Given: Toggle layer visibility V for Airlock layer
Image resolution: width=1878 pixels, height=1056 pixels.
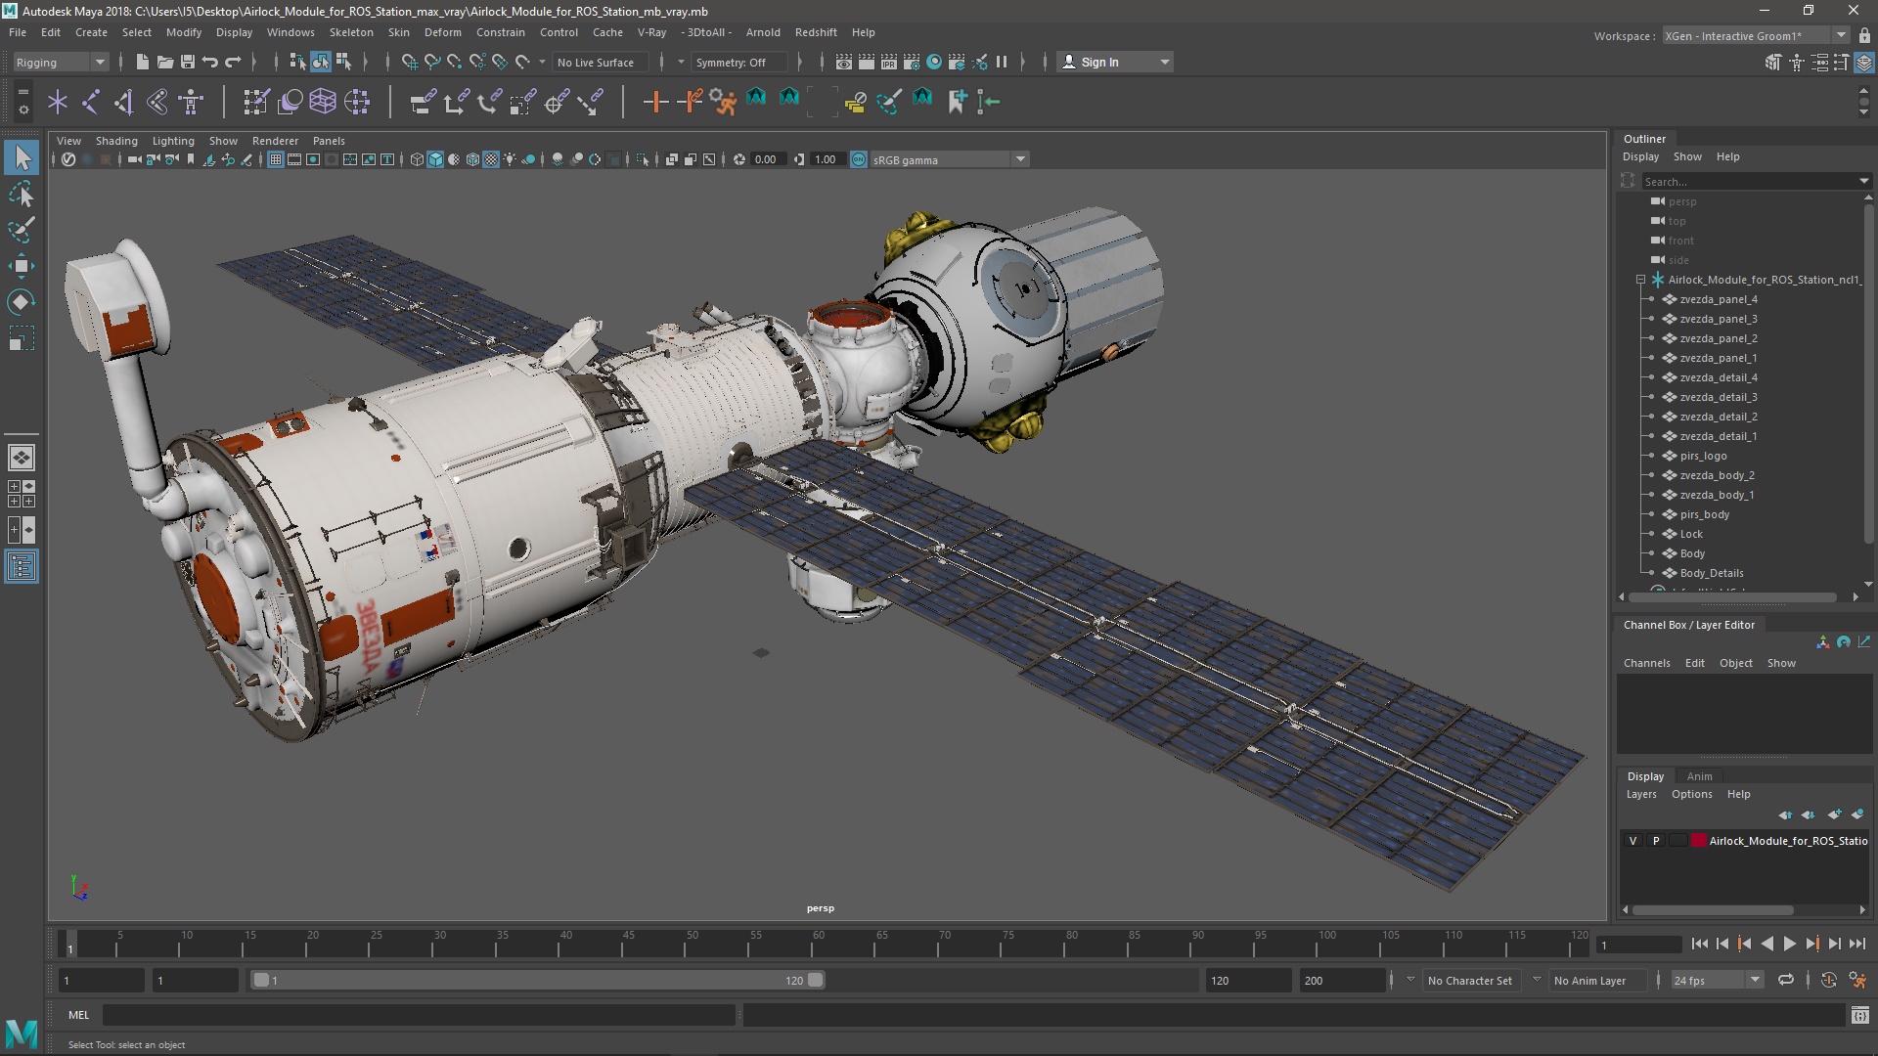Looking at the screenshot, I should pyautogui.click(x=1632, y=841).
